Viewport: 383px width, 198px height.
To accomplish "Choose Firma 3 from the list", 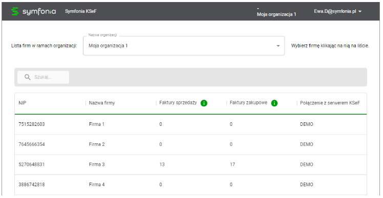I will point(190,165).
